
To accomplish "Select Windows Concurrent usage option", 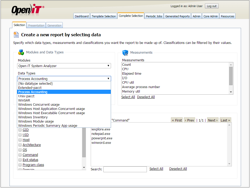I will coord(64,105).
